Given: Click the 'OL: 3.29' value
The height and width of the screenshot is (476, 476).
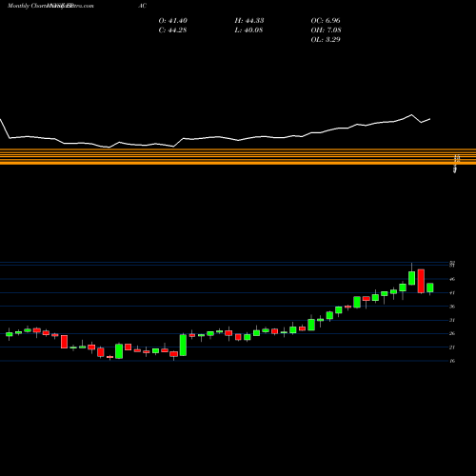Looking at the screenshot, I should (x=326, y=40).
